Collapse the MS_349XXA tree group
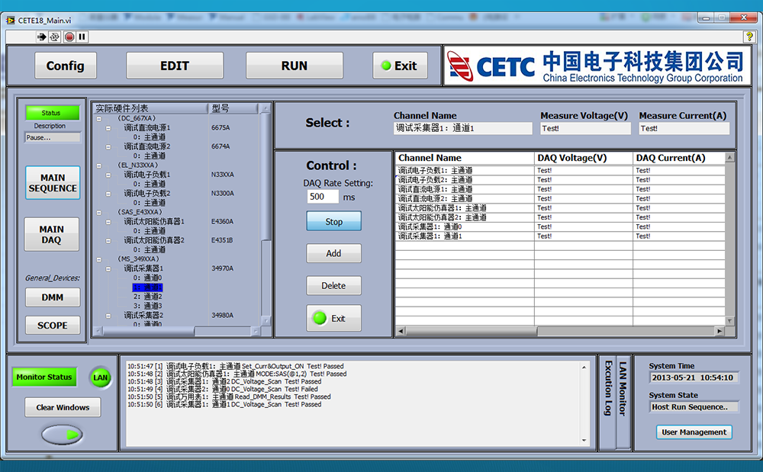Viewport: 763px width, 472px height. 99,259
